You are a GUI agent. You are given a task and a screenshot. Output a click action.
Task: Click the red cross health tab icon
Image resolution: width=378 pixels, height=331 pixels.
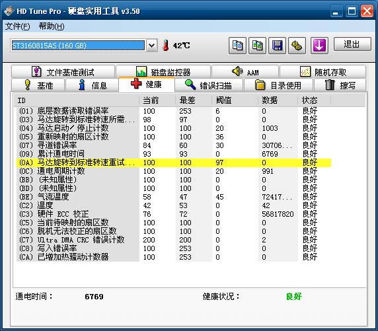pos(136,84)
